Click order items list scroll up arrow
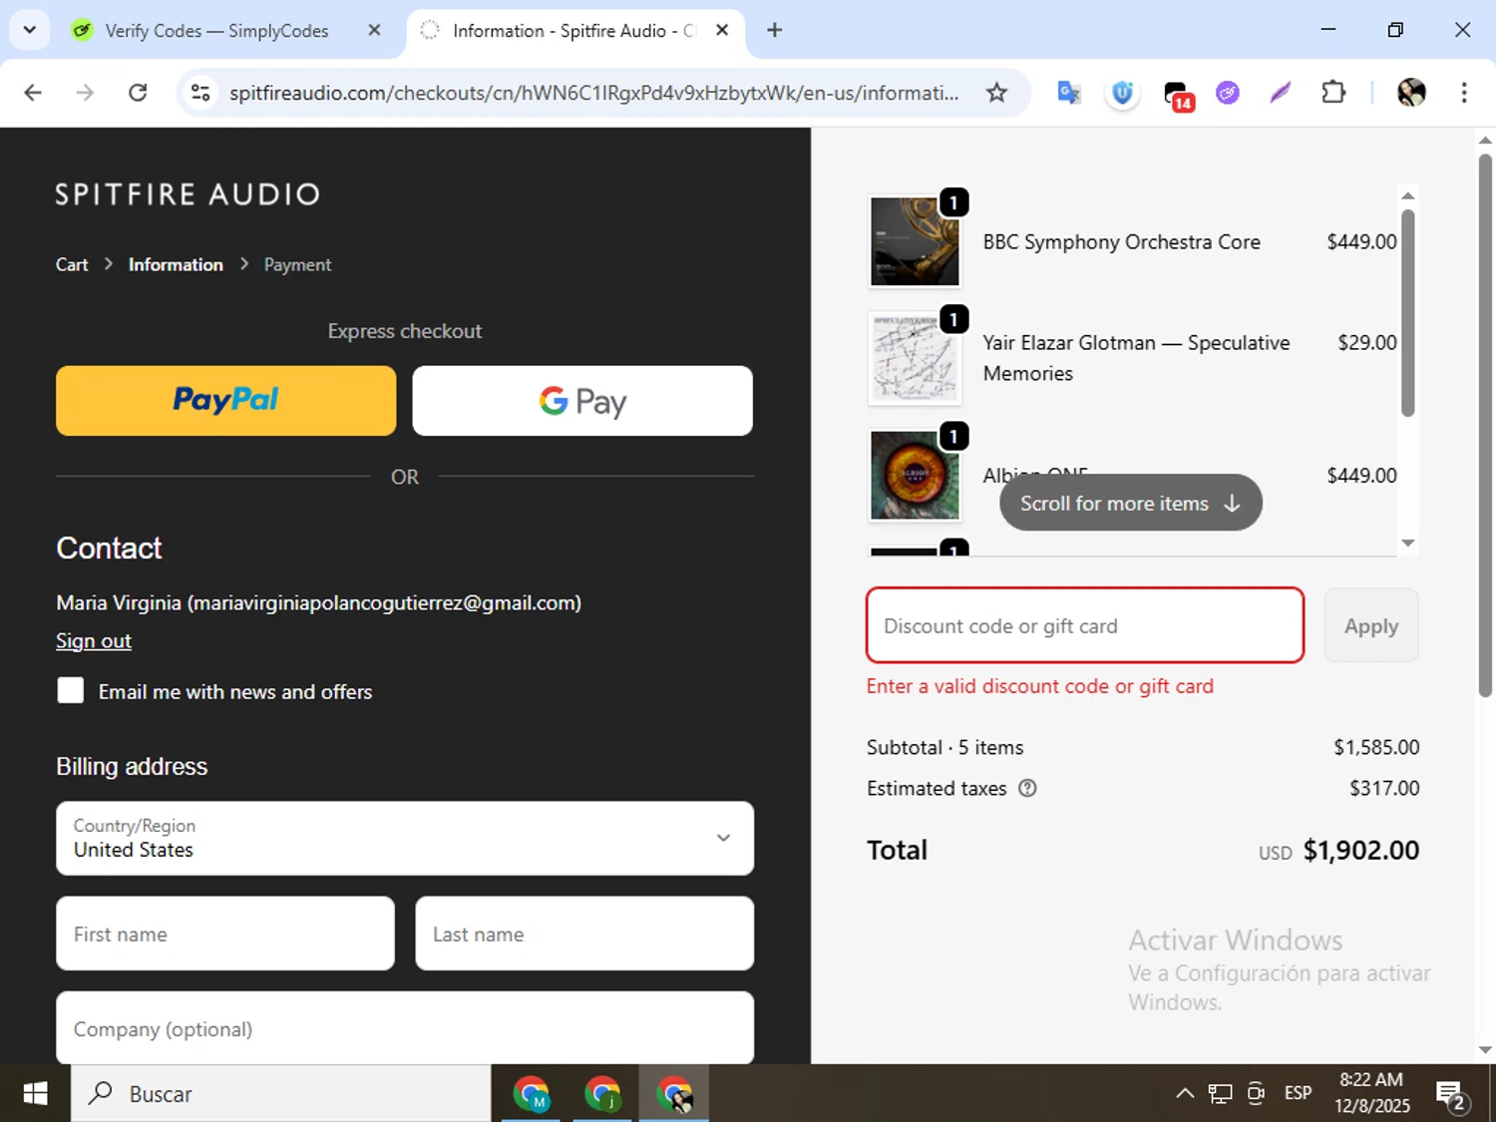The width and height of the screenshot is (1496, 1122). click(1407, 195)
